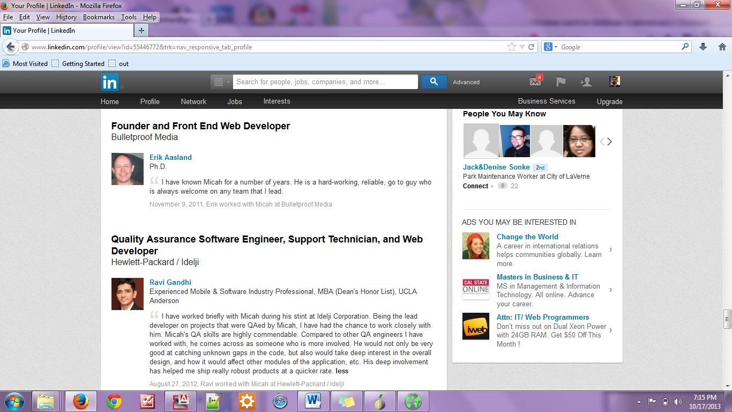Open the Jobs nav item
Viewport: 732px width, 412px height.
coord(235,101)
